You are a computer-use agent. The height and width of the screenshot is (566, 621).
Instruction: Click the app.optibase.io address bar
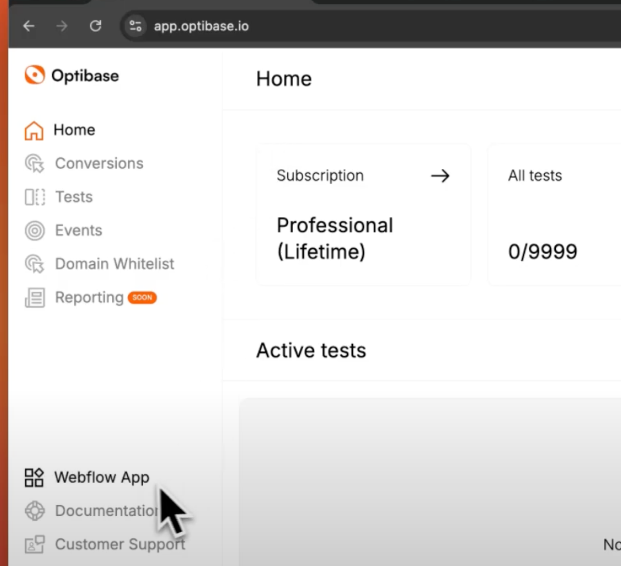pyautogui.click(x=201, y=26)
